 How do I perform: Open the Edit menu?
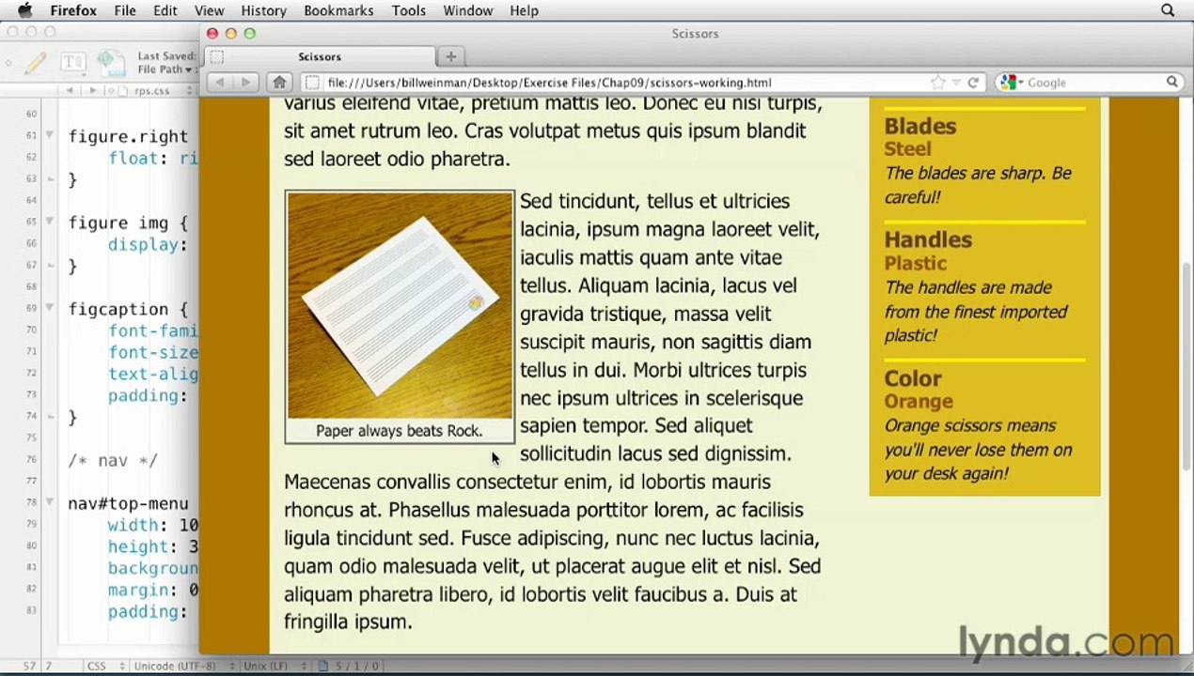coord(165,10)
